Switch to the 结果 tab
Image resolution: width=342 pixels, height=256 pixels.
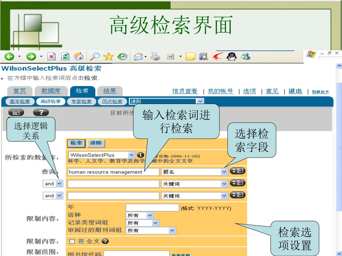pos(110,91)
